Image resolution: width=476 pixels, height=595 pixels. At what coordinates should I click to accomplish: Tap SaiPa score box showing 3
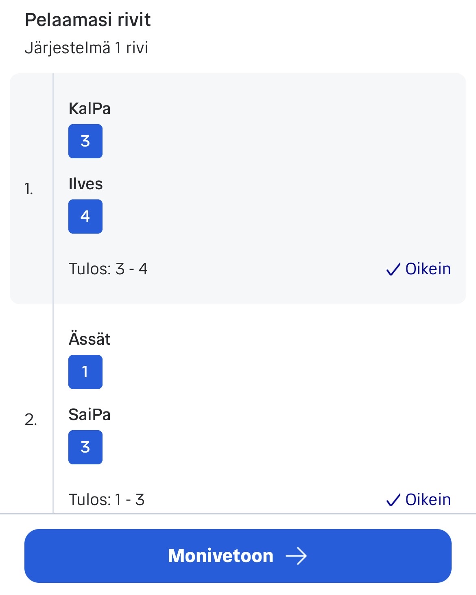click(x=85, y=447)
